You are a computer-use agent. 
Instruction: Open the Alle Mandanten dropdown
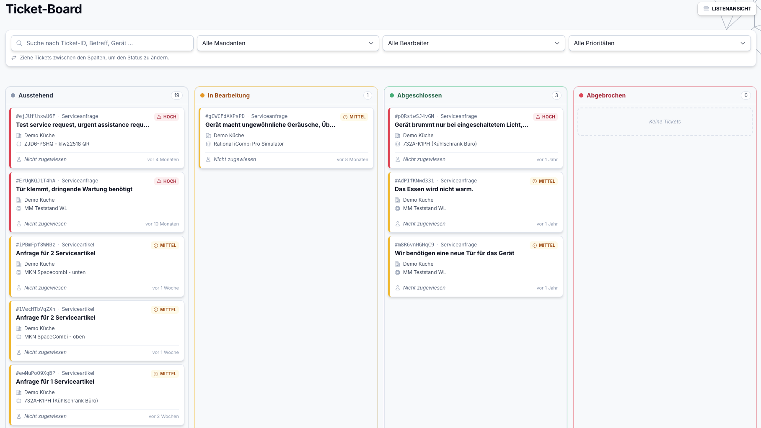click(288, 43)
